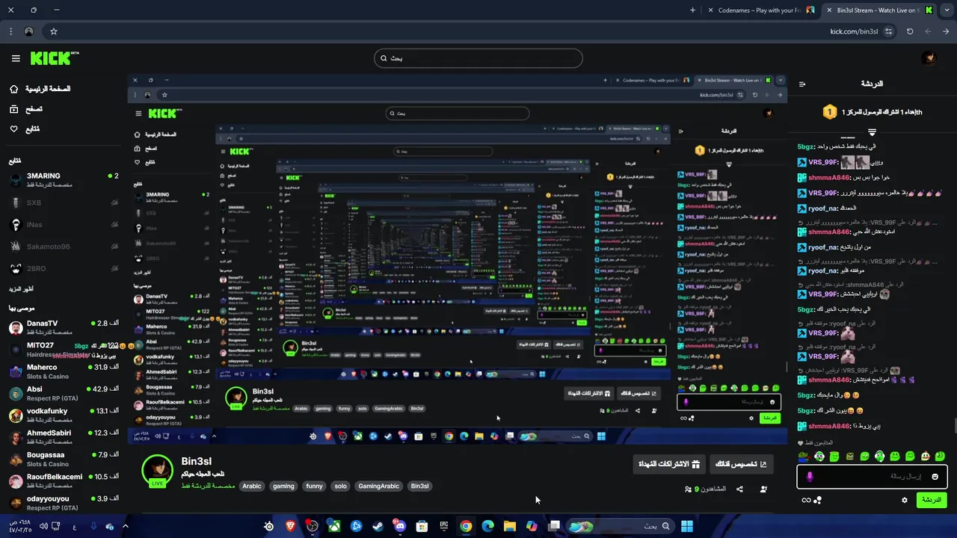Open the vodkafunky recommended channel

64,415
